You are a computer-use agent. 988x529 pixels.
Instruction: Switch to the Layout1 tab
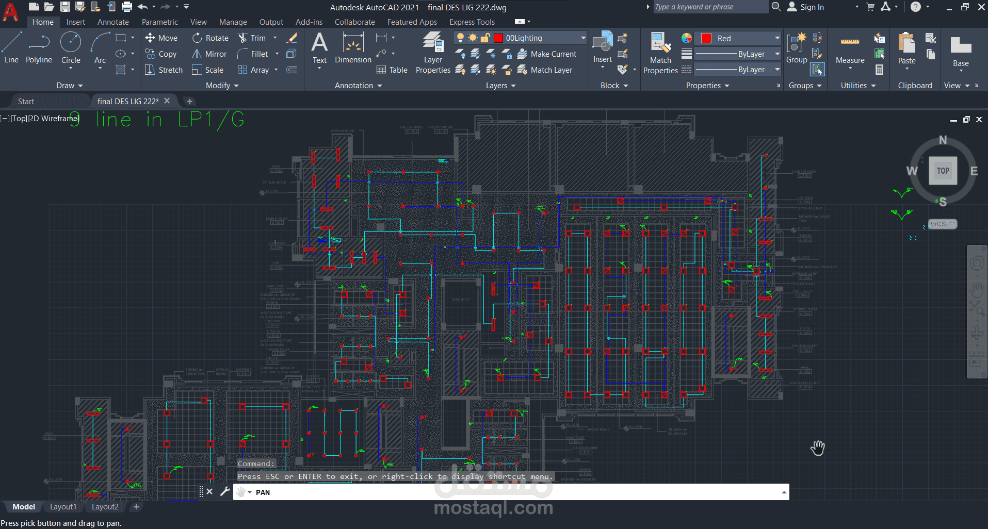[x=63, y=507]
